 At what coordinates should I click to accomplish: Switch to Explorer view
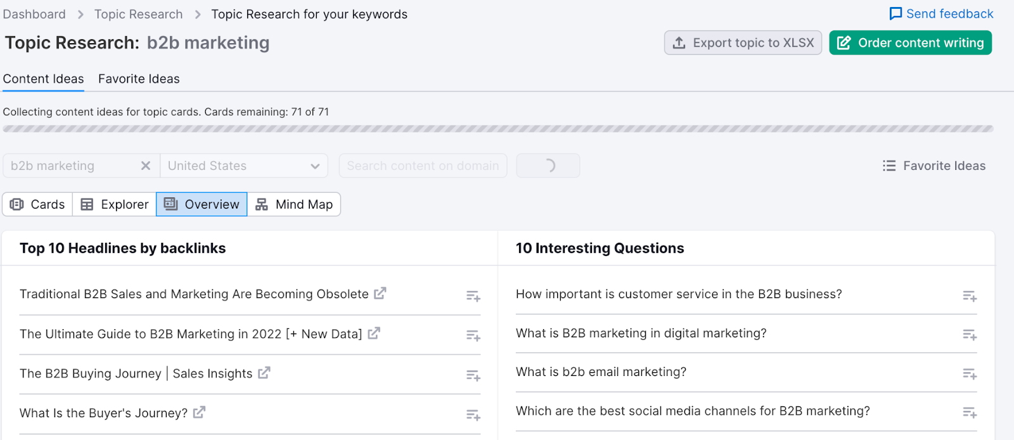pos(115,204)
